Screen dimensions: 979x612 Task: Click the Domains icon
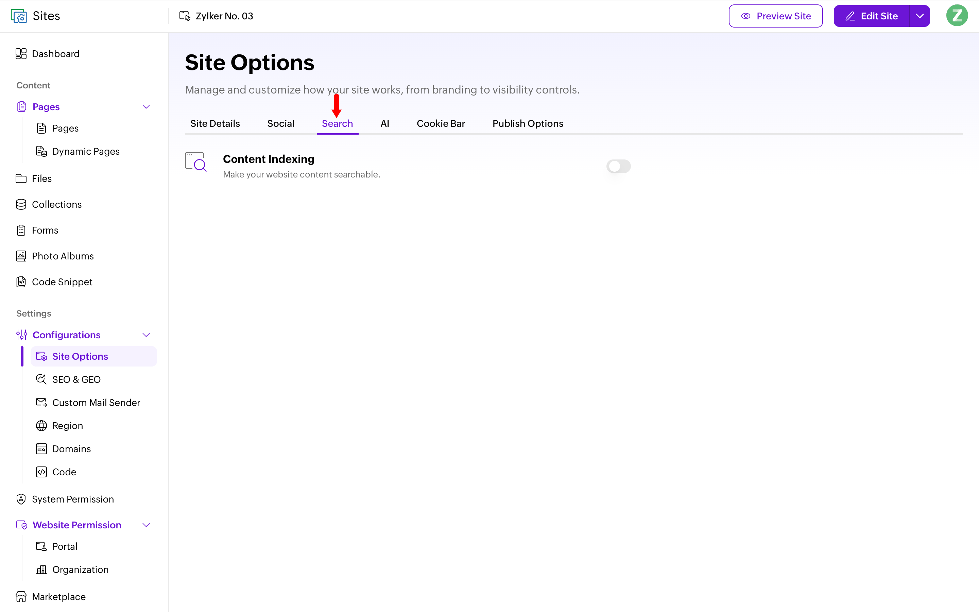point(41,449)
